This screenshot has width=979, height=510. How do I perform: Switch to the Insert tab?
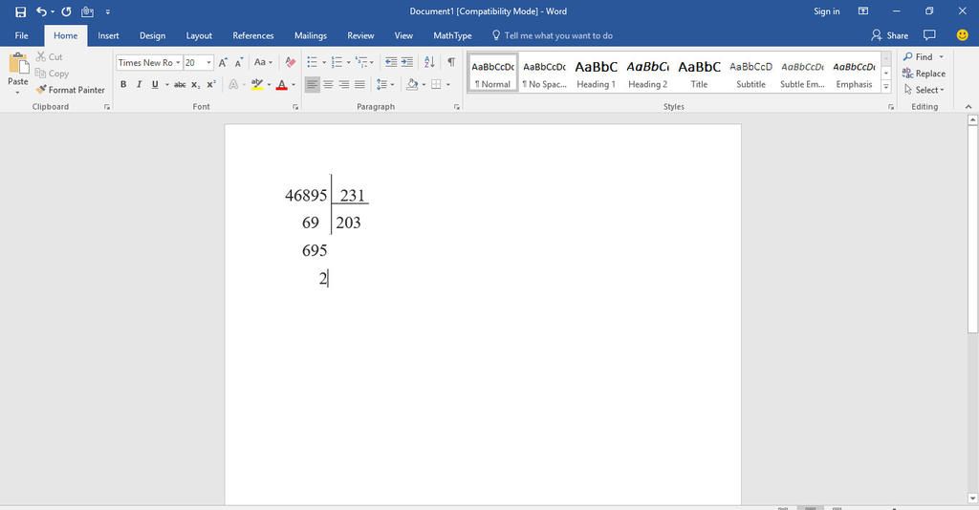[108, 35]
